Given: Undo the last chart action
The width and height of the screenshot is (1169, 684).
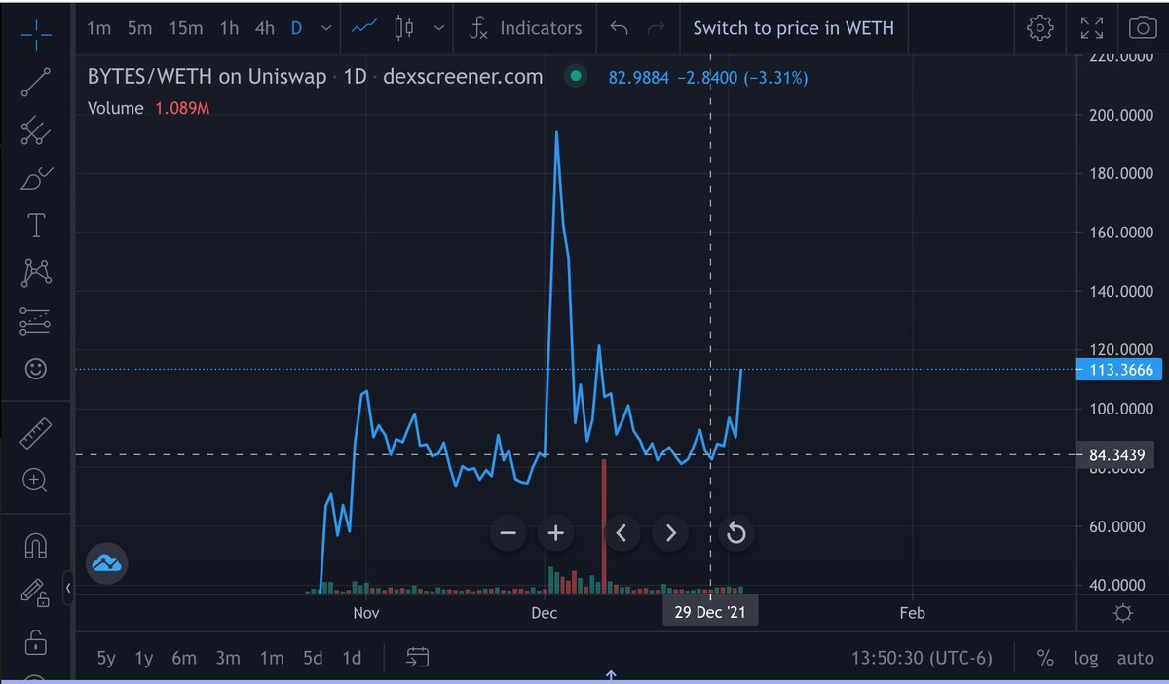Looking at the screenshot, I should click(619, 28).
